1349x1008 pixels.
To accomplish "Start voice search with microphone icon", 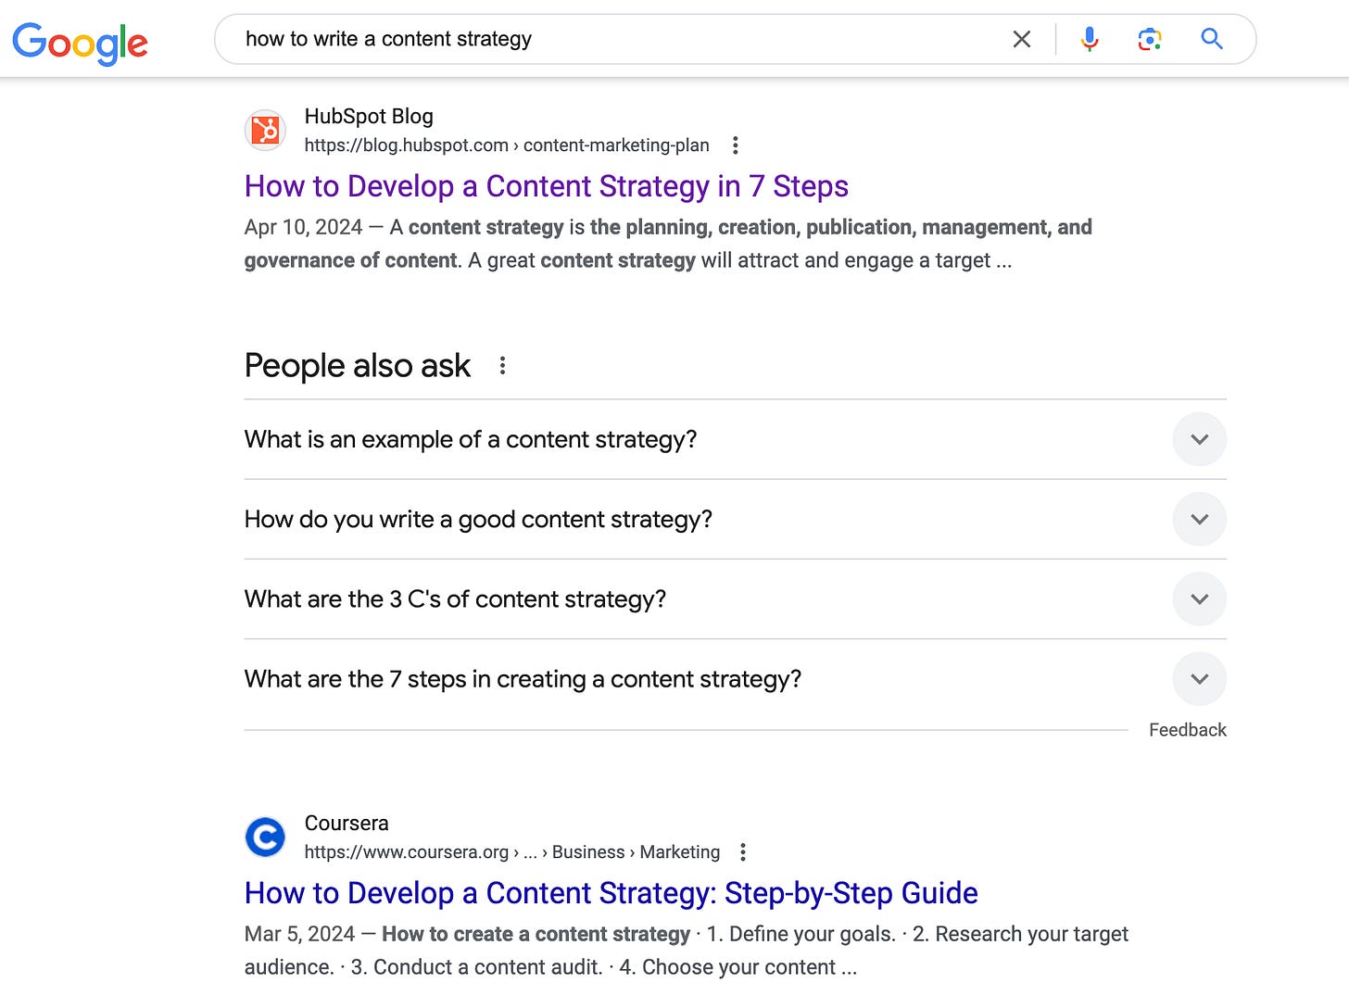I will tap(1090, 39).
